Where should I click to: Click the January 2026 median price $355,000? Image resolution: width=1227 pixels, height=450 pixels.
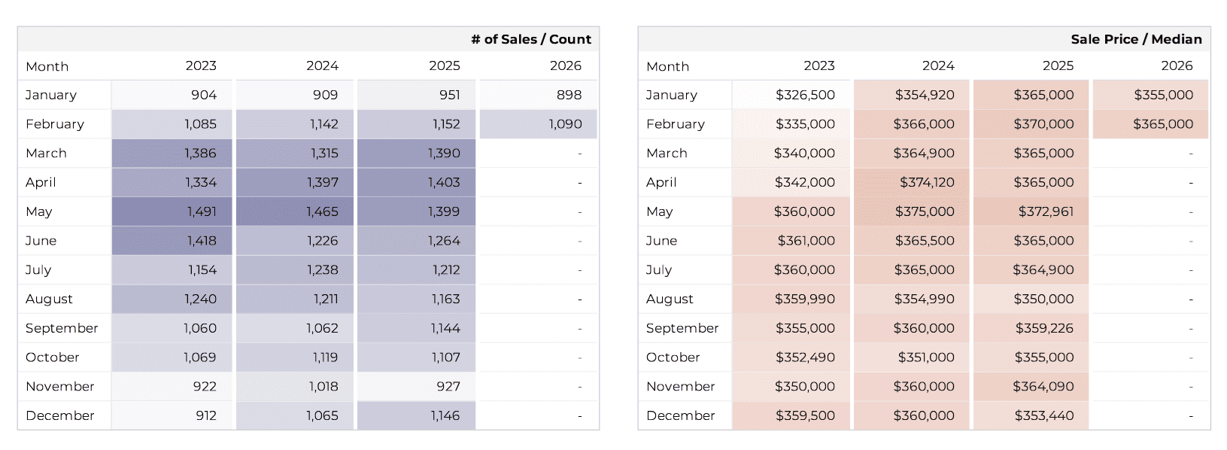pos(1163,95)
